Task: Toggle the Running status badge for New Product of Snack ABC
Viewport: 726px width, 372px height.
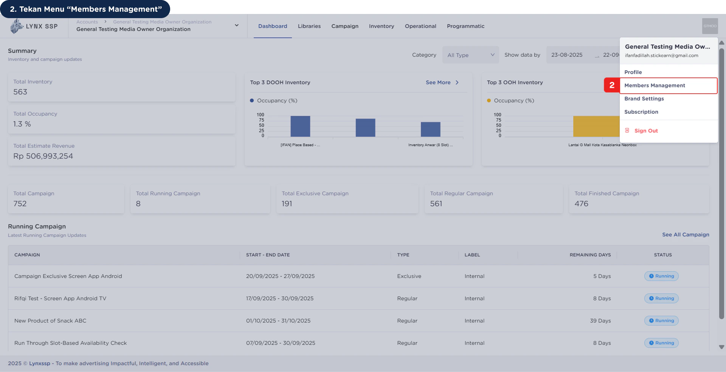Action: click(661, 321)
